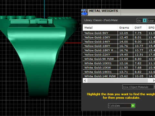Click the 9.00 DWT value

(138, 42)
